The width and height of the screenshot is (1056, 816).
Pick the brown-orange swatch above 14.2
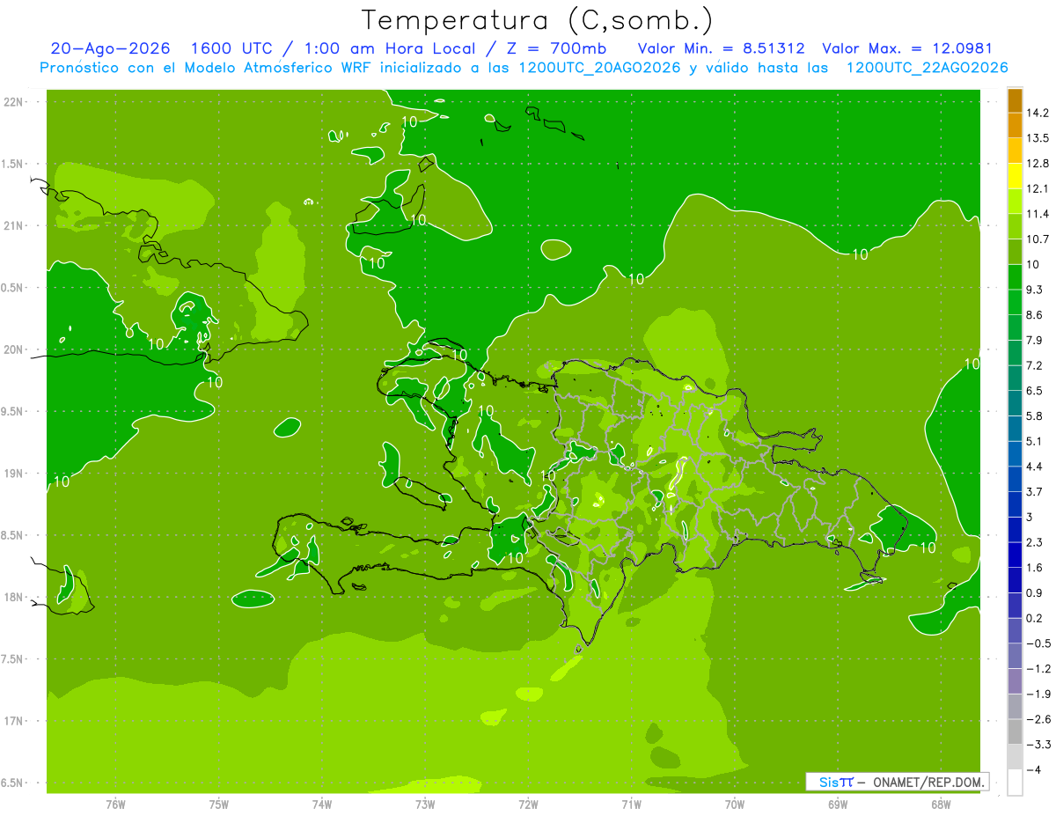click(x=1015, y=100)
